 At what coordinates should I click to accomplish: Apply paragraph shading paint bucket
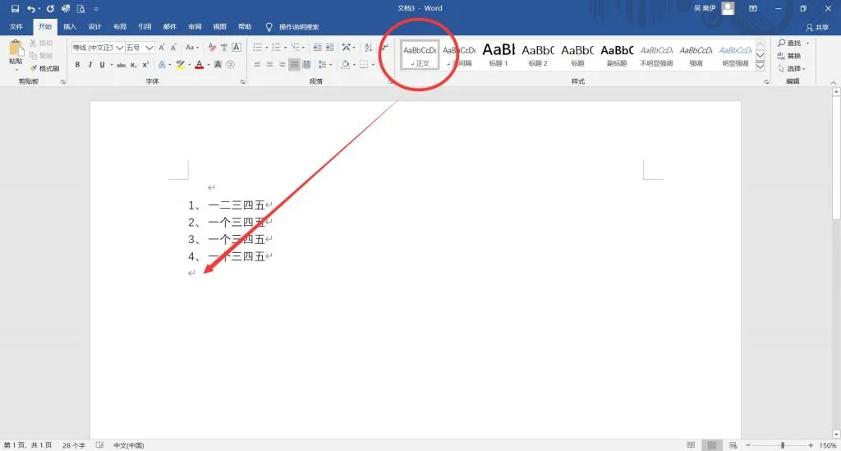coord(346,64)
